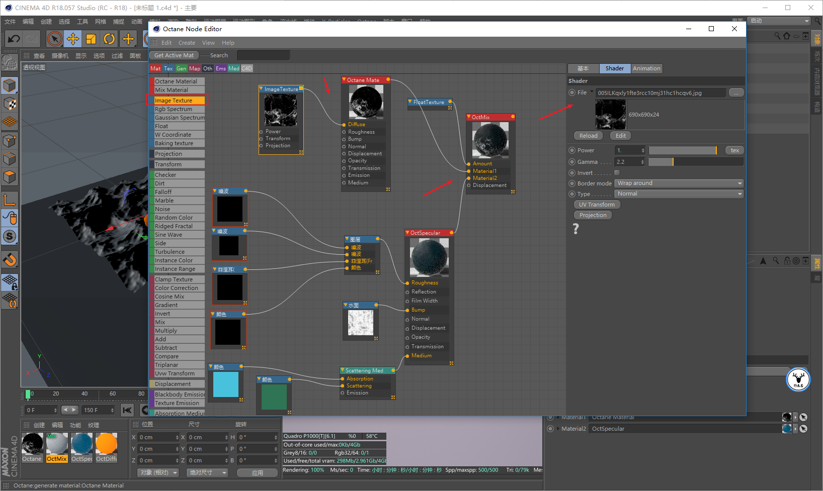Click the locked workplane icon
This screenshot has width=823, height=491.
click(x=10, y=282)
